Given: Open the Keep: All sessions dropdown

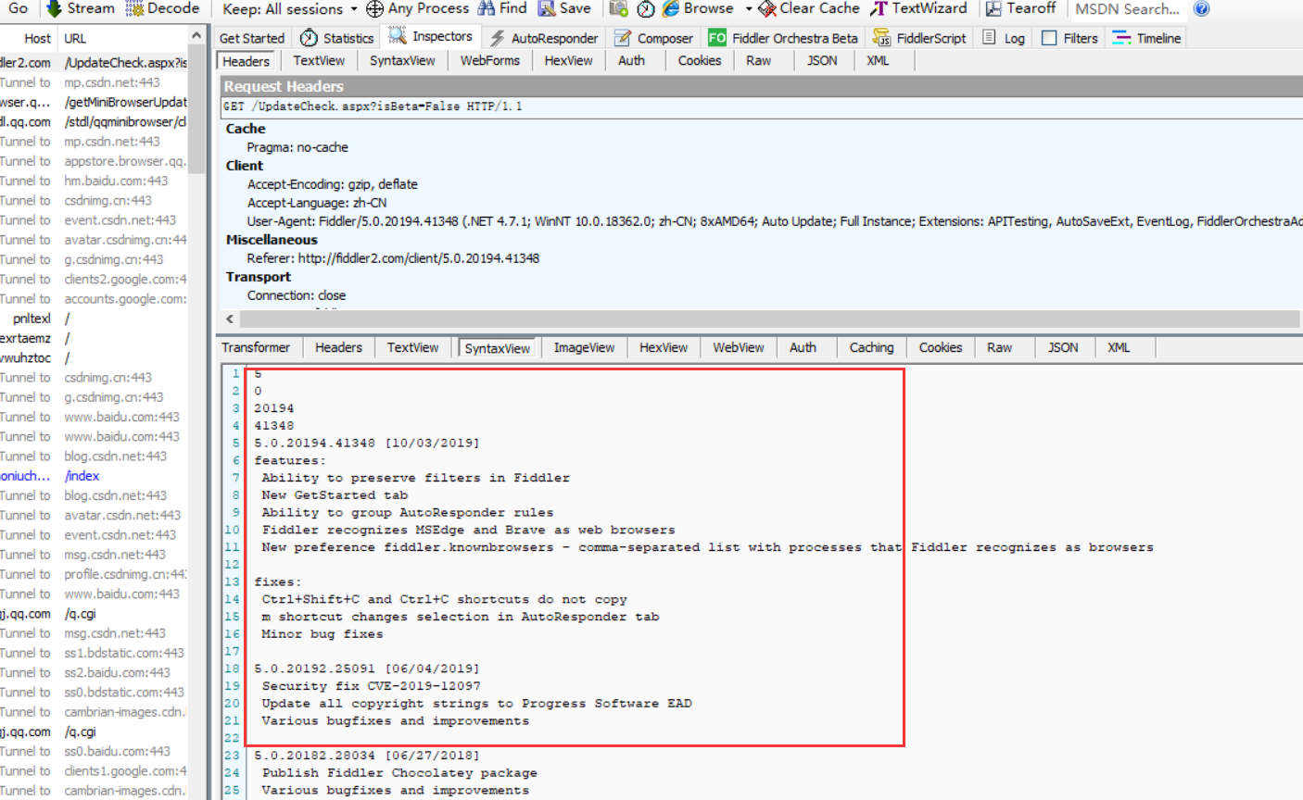Looking at the screenshot, I should click(290, 9).
